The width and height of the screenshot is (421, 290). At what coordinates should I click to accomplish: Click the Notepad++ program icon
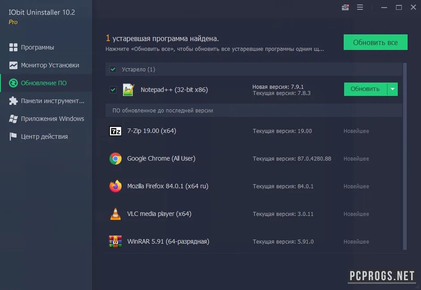coord(128,90)
